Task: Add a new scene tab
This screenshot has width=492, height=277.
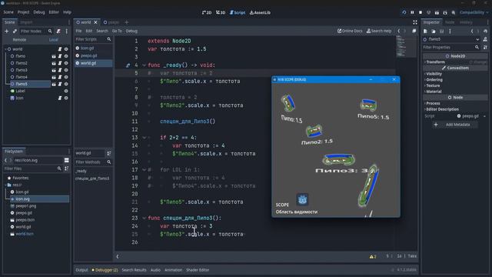Action: (126, 22)
